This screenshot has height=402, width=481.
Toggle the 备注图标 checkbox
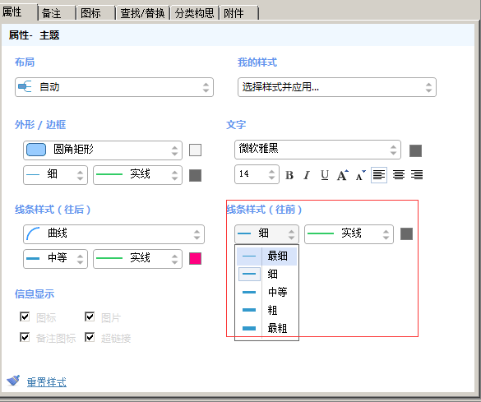pos(25,337)
